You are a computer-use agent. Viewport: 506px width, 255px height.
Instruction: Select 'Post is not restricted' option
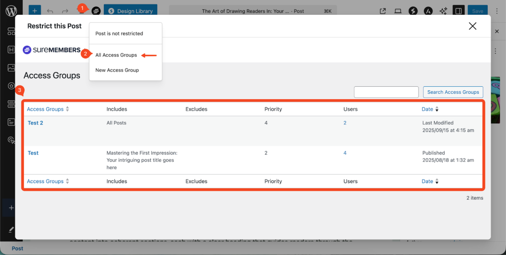(119, 34)
